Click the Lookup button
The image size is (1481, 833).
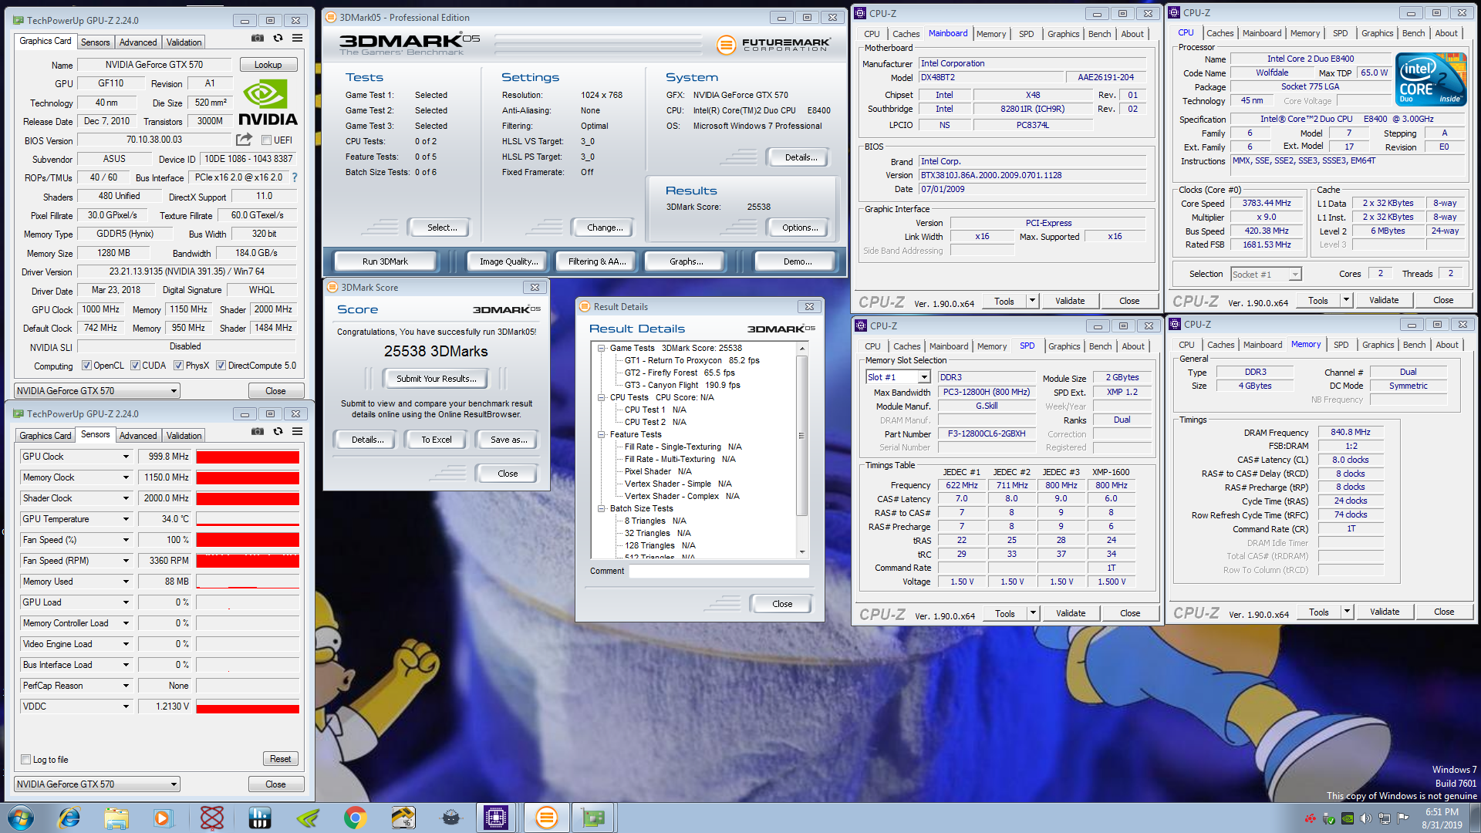(268, 65)
